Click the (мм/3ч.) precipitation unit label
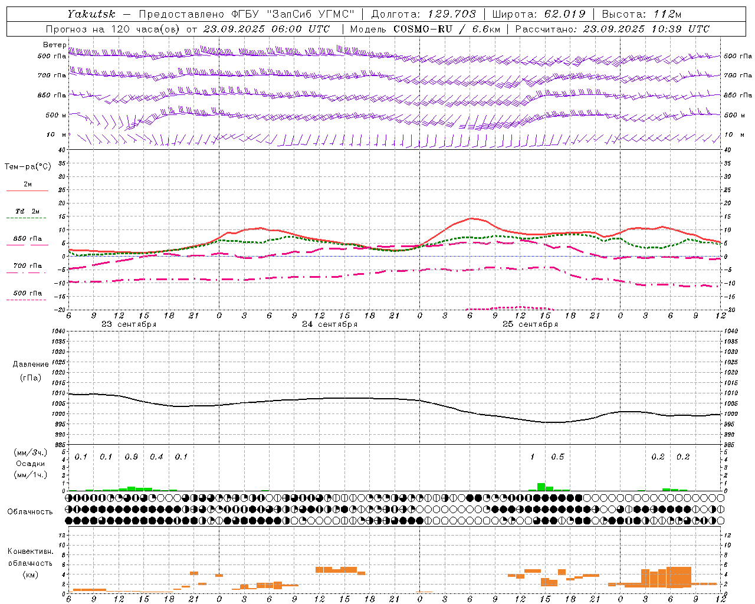The width and height of the screenshot is (755, 604). [x=31, y=452]
